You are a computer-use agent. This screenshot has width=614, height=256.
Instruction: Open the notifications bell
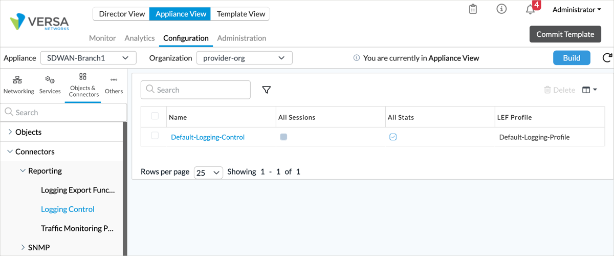pyautogui.click(x=531, y=10)
